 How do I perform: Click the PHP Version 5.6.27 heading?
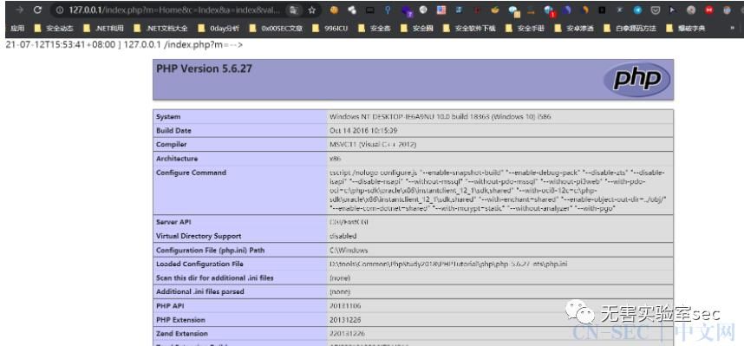[x=204, y=69]
